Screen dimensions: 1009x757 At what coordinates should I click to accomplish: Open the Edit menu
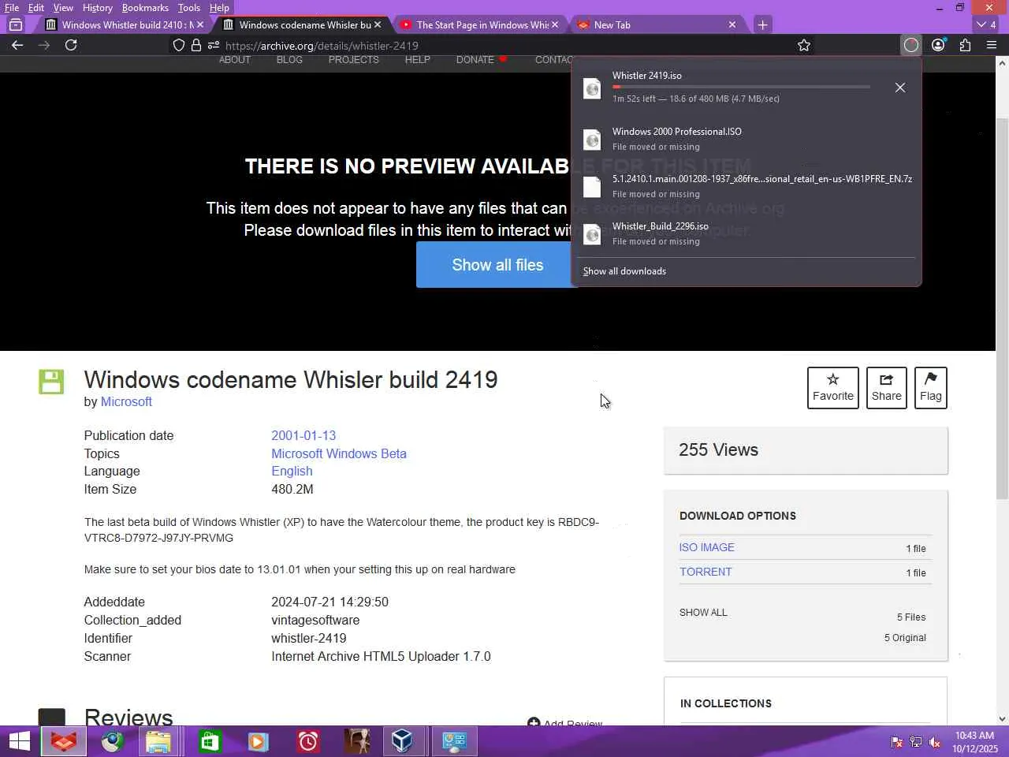tap(36, 8)
